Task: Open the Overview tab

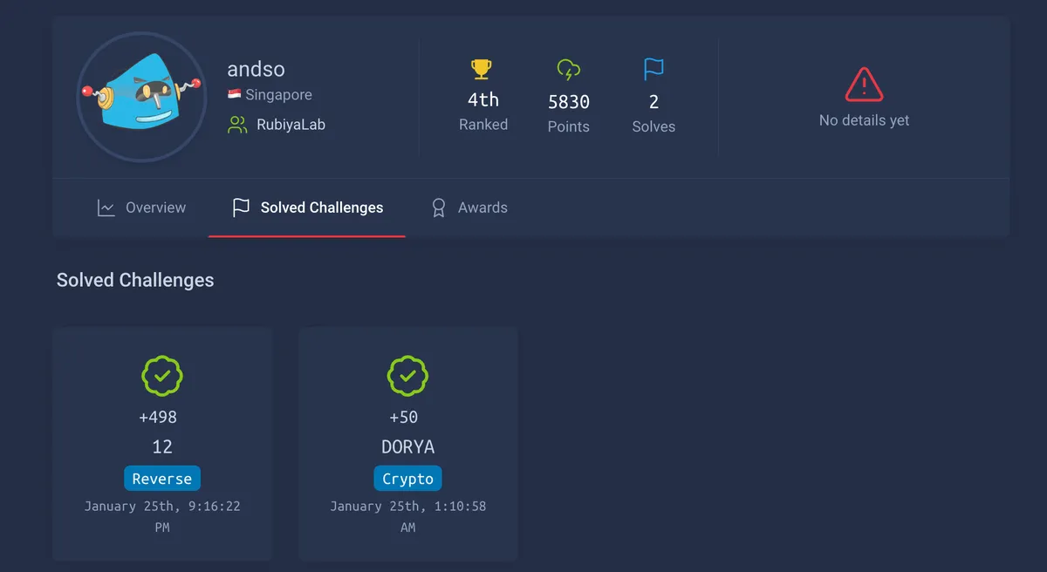Action: point(141,208)
